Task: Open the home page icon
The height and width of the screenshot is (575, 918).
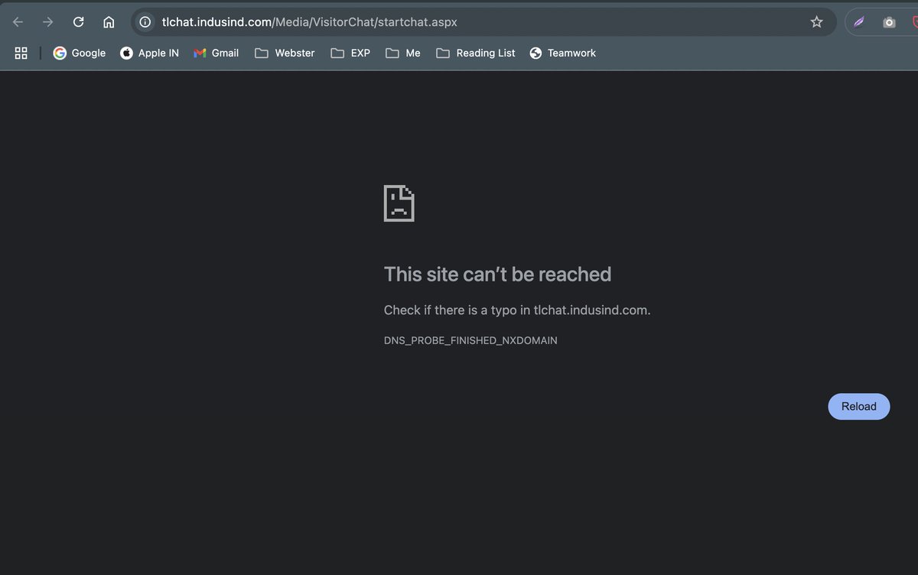Action: tap(109, 22)
